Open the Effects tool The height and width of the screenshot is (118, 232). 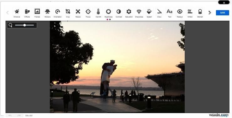click(27, 13)
